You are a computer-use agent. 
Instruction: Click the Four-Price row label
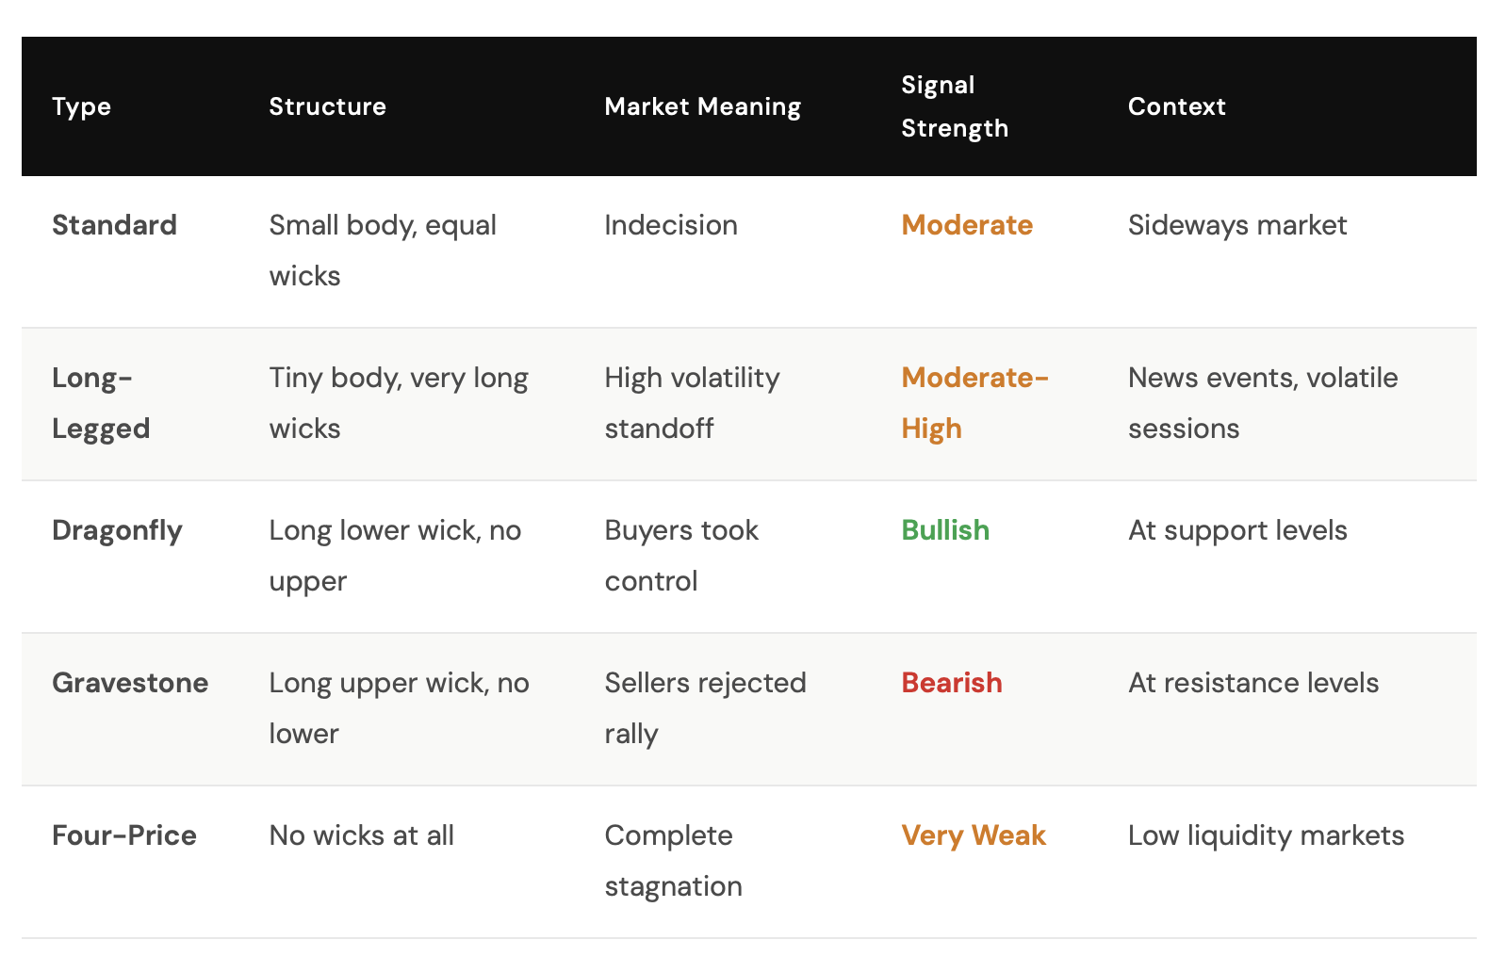(124, 835)
